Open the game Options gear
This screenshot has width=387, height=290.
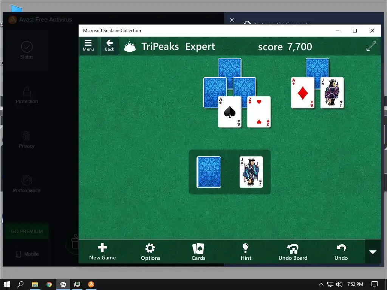[150, 252]
